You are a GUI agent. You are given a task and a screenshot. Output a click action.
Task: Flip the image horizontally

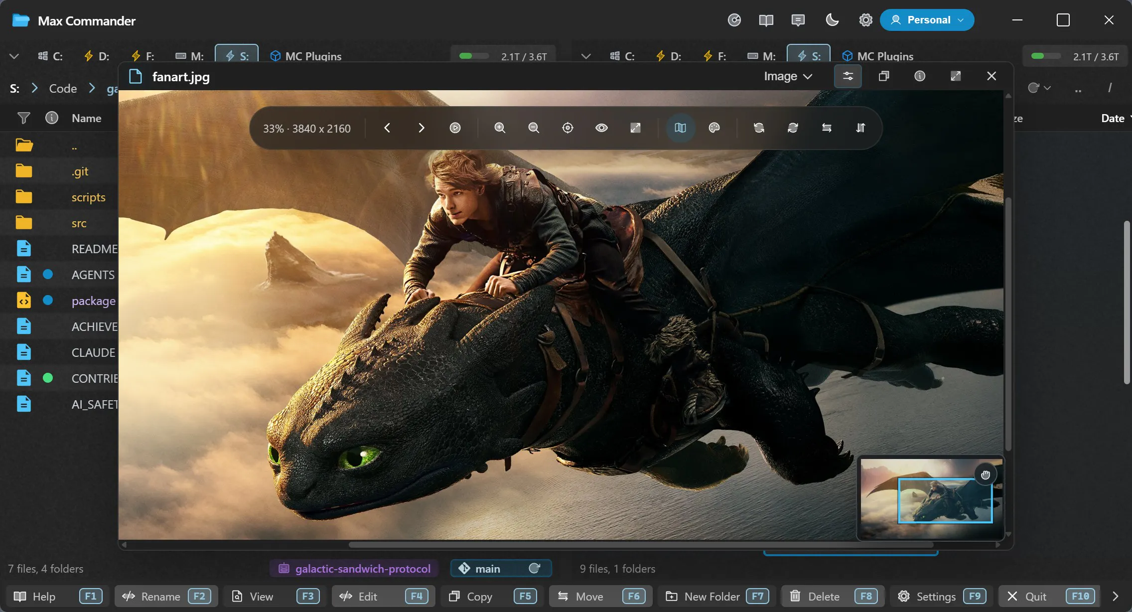[827, 128]
